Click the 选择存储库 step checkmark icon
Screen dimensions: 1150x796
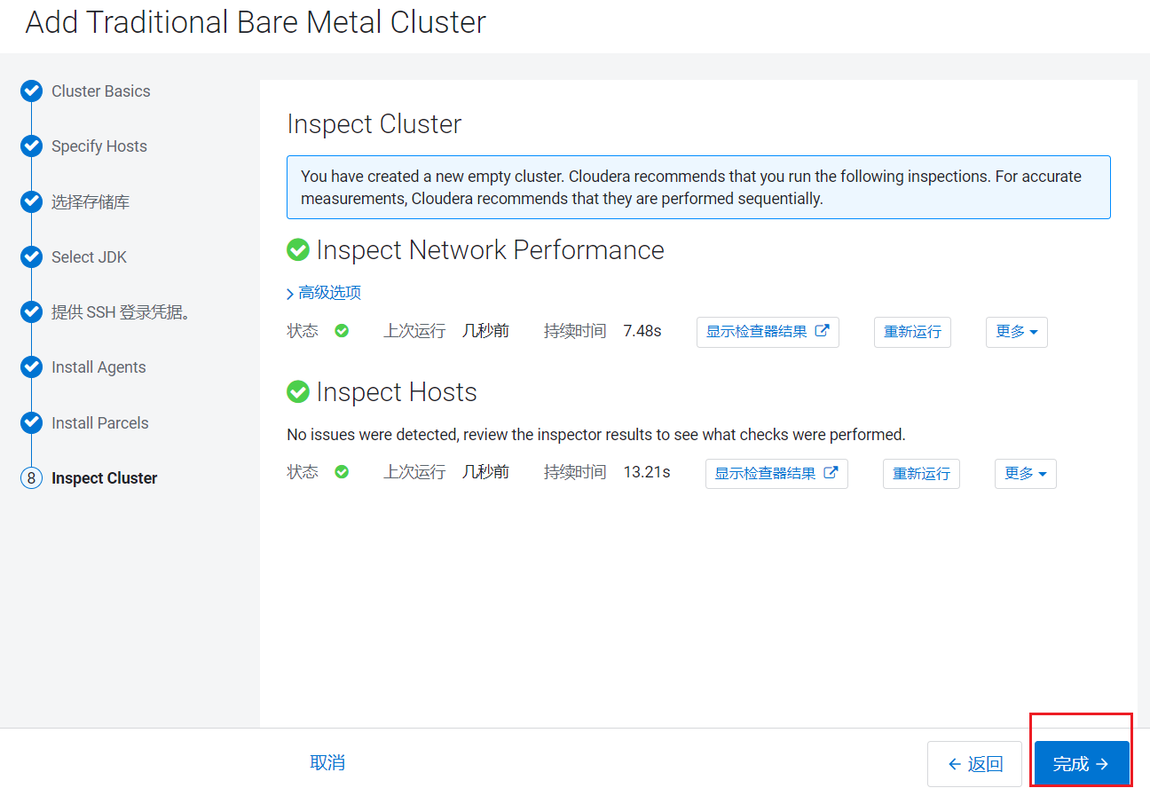(31, 201)
